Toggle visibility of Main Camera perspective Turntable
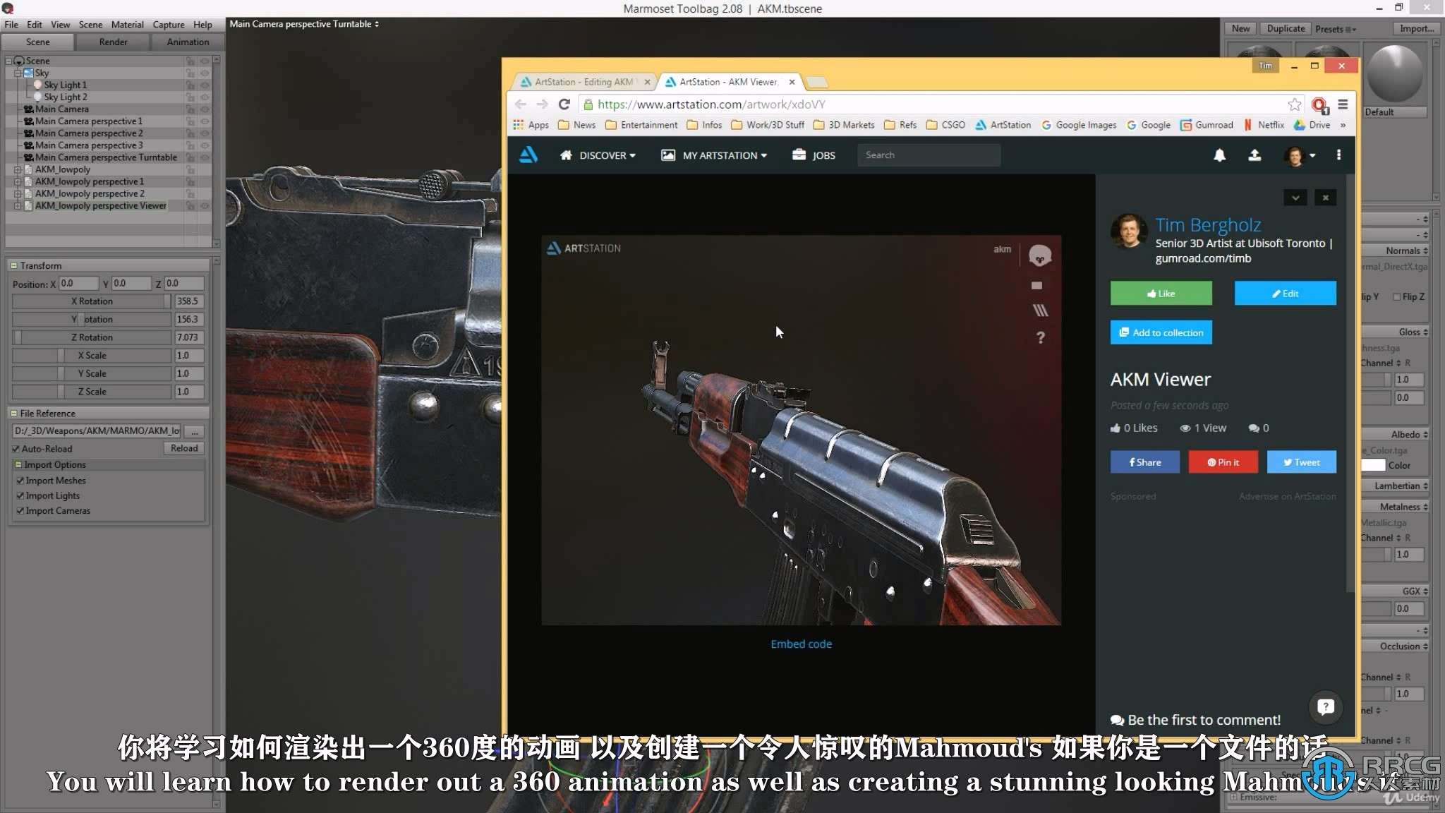The height and width of the screenshot is (813, 1445). point(205,157)
